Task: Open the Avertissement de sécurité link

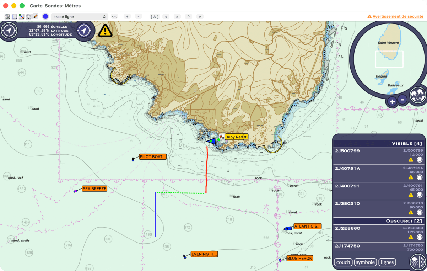Action: click(x=395, y=16)
